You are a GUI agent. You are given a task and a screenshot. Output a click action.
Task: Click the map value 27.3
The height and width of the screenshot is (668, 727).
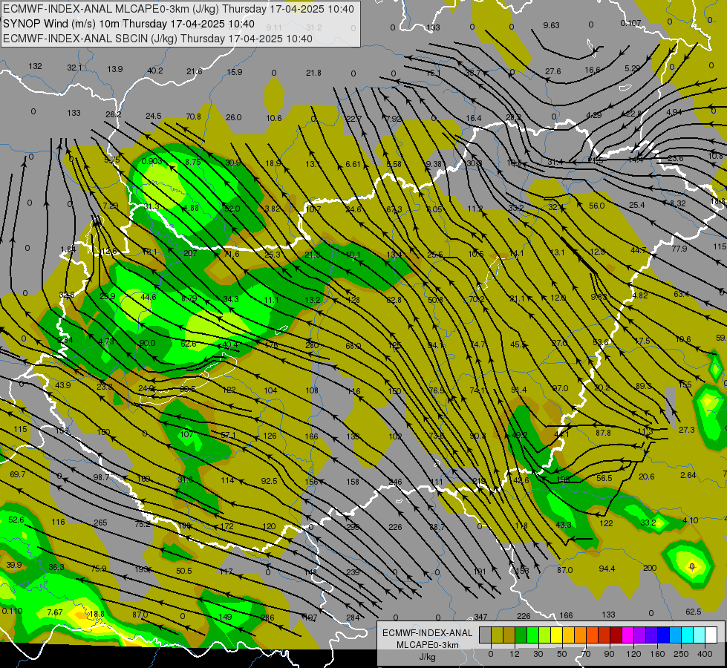(687, 430)
